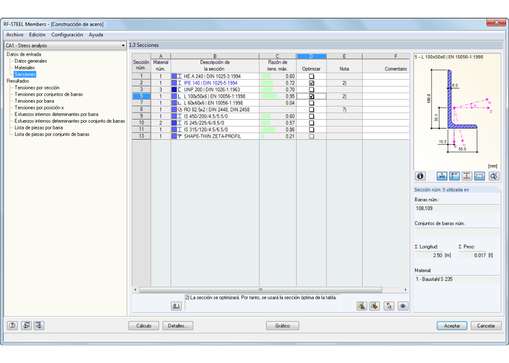This screenshot has height=363, width=509.
Task: Select Tensiones por barra in tree
Action: pos(34,101)
